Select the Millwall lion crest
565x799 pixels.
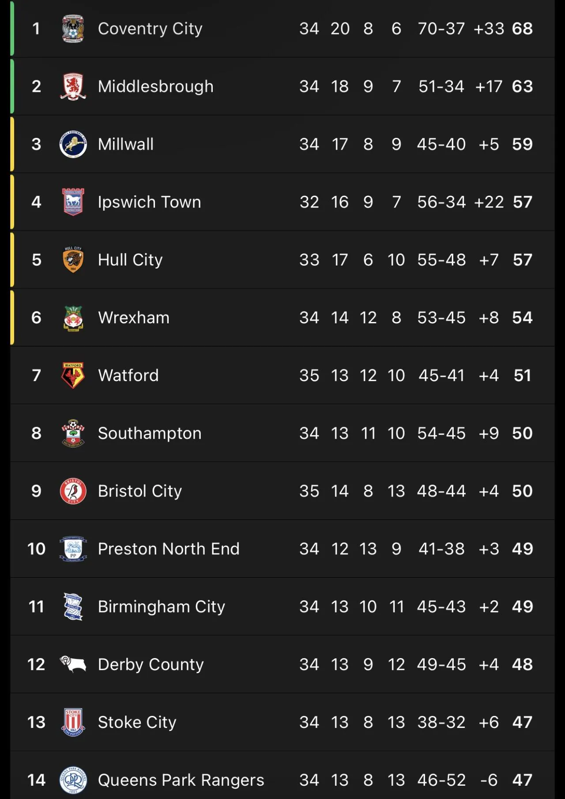(x=73, y=144)
